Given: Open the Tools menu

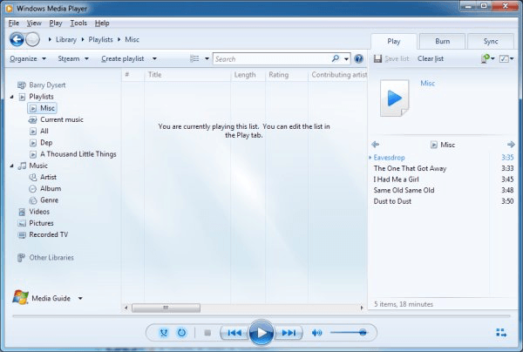Looking at the screenshot, I should pos(78,23).
